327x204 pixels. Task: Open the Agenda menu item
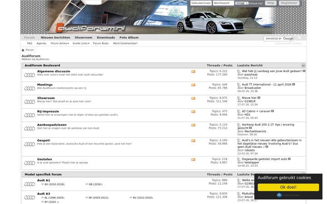[41, 44]
